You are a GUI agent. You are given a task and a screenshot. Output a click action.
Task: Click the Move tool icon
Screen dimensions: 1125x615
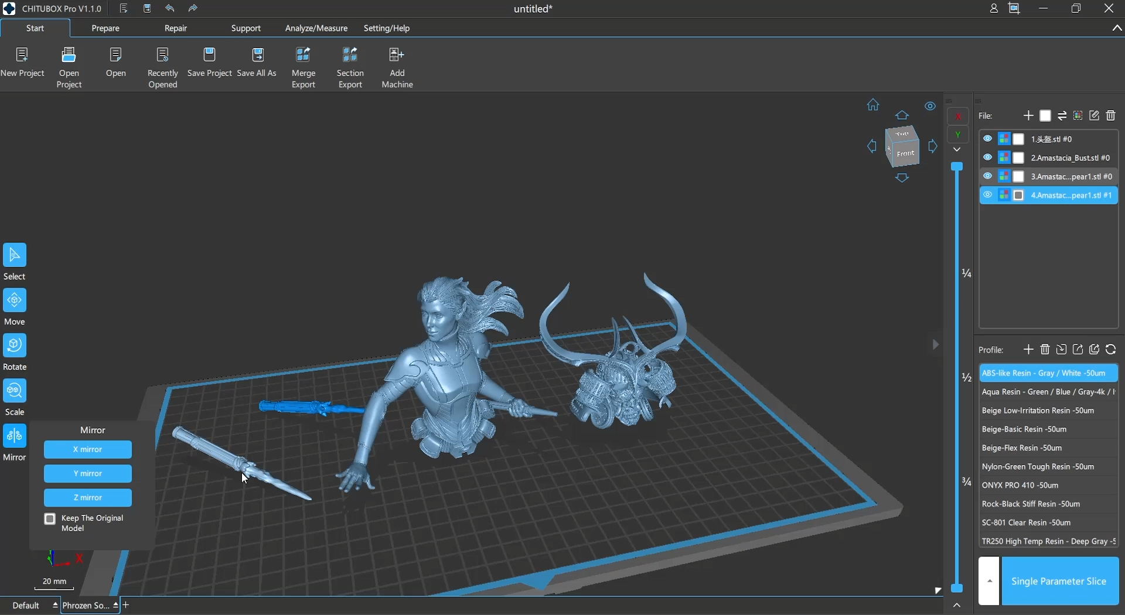point(15,301)
